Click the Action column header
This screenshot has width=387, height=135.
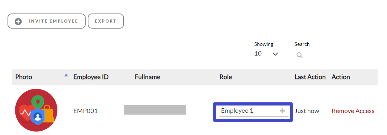coord(341,77)
